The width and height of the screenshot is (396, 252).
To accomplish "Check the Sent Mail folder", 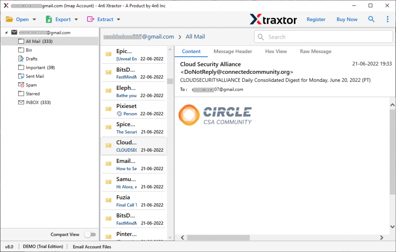I will tap(20, 76).
